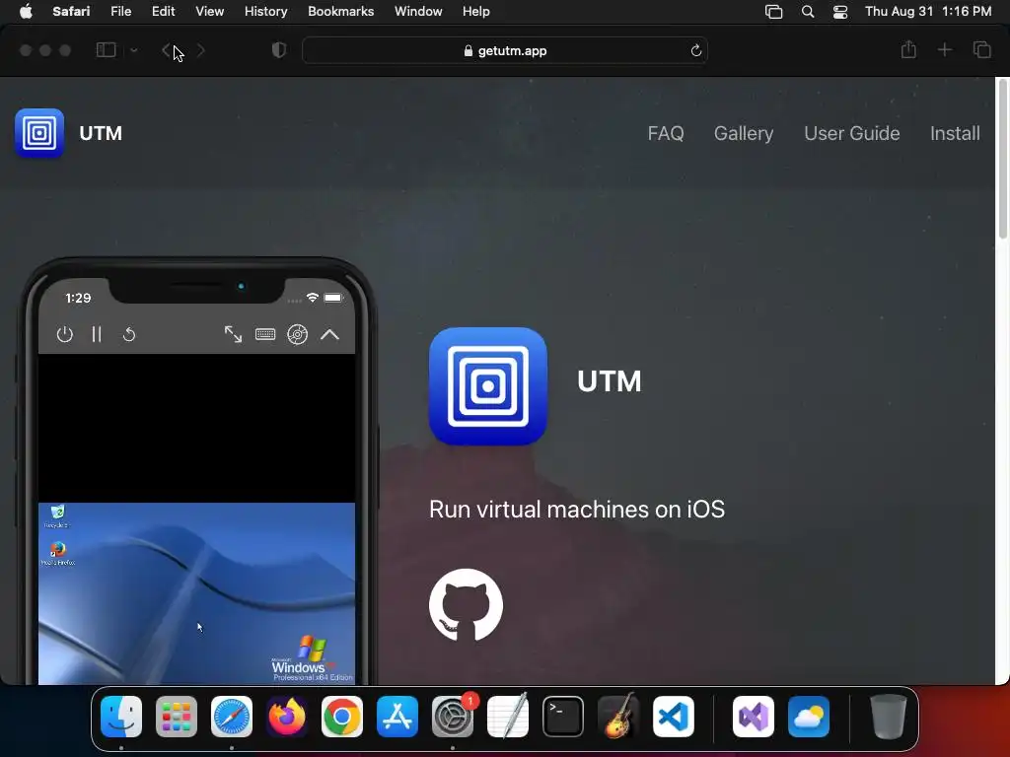Show the tab overview
The image size is (1010, 757).
pos(981,49)
